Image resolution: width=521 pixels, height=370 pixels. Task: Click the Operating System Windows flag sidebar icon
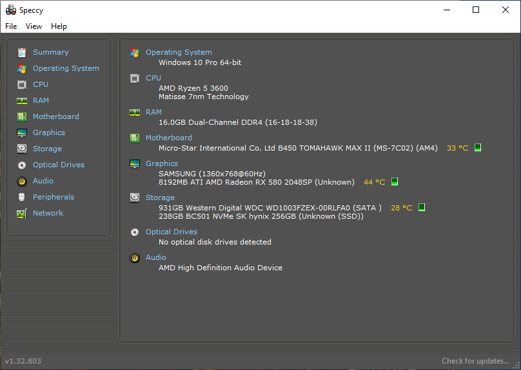click(22, 69)
